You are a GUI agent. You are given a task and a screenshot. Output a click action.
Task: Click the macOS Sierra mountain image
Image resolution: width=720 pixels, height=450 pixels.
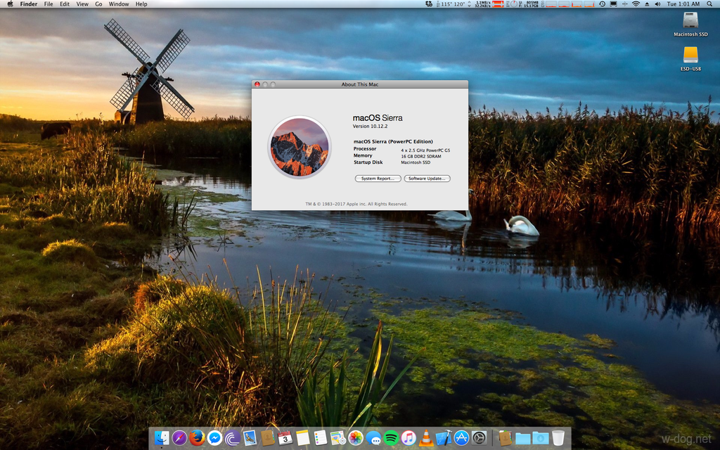(x=300, y=147)
